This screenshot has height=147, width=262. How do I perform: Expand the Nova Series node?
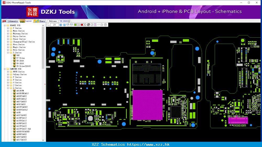8,44
